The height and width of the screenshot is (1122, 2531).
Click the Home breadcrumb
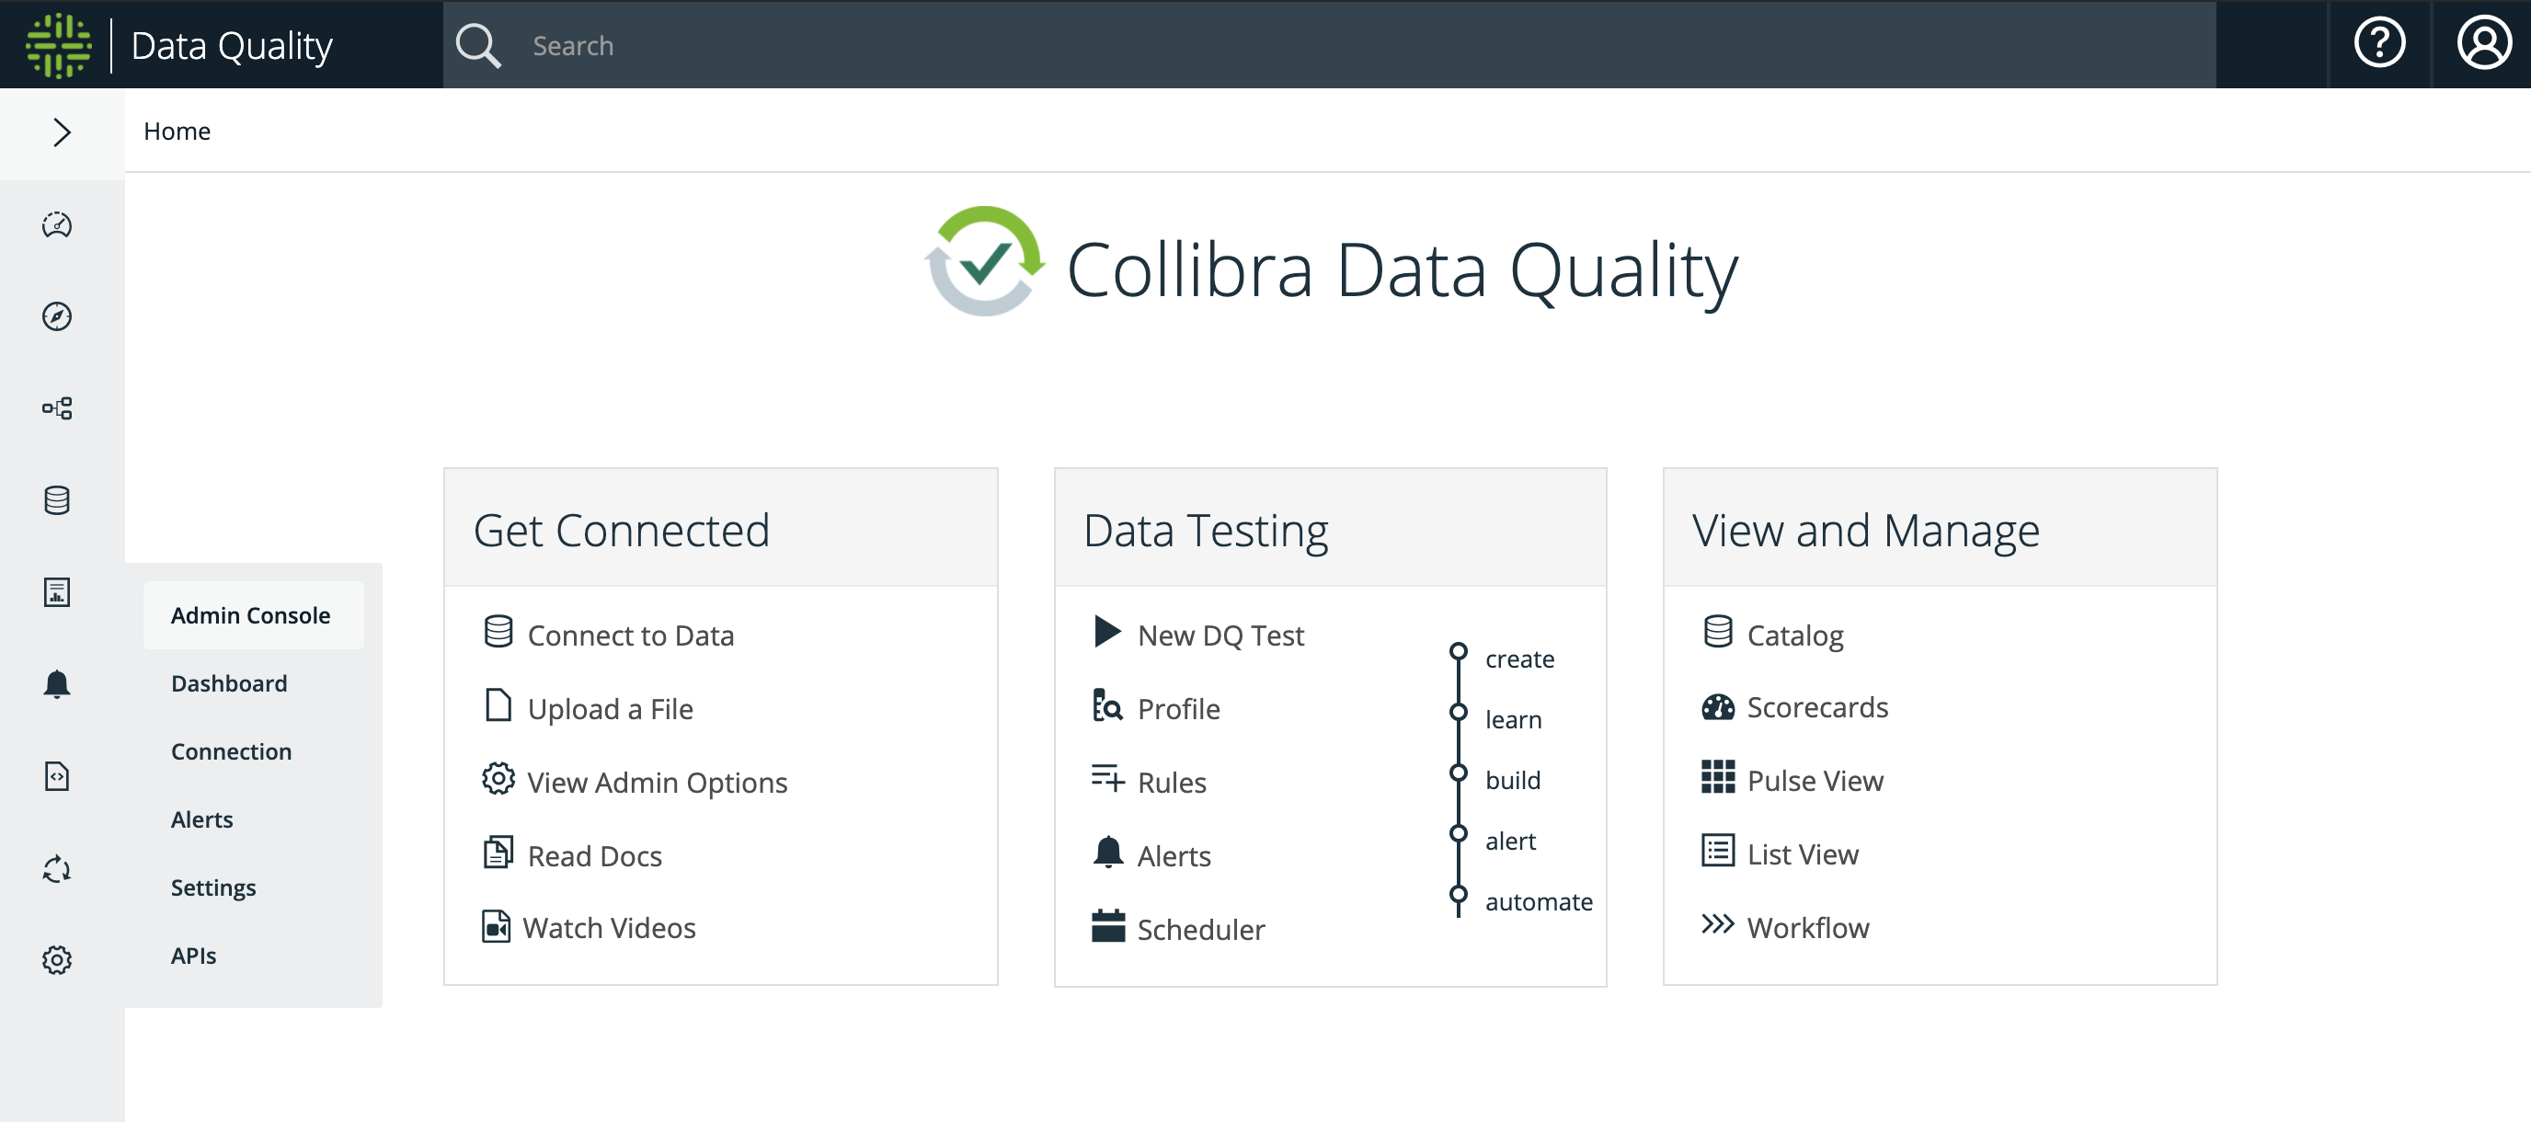[x=177, y=131]
